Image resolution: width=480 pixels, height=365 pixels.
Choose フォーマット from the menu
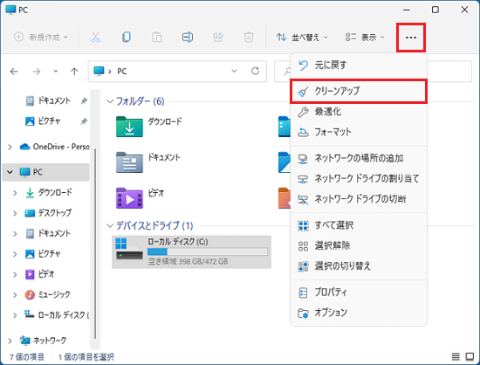click(x=359, y=132)
